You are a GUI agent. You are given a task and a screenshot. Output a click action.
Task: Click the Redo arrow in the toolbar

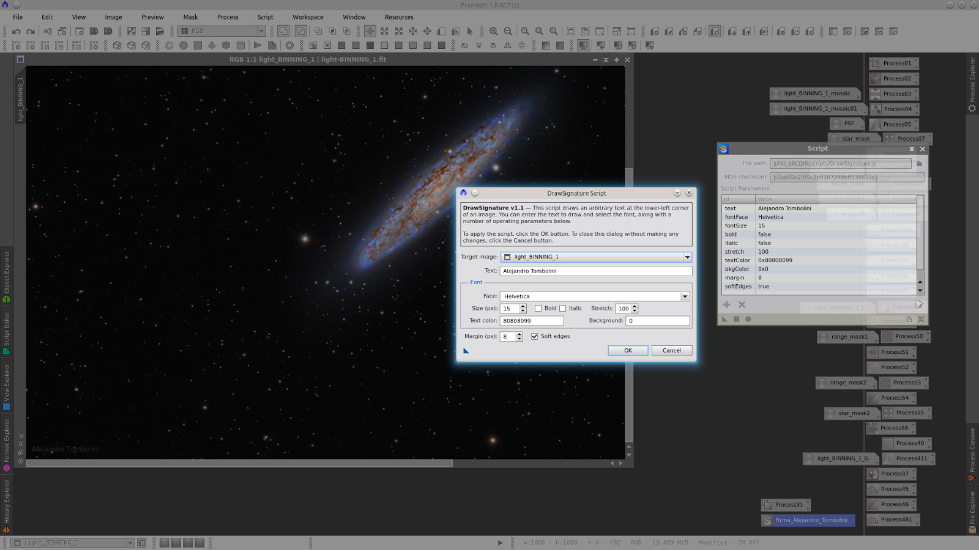31,31
